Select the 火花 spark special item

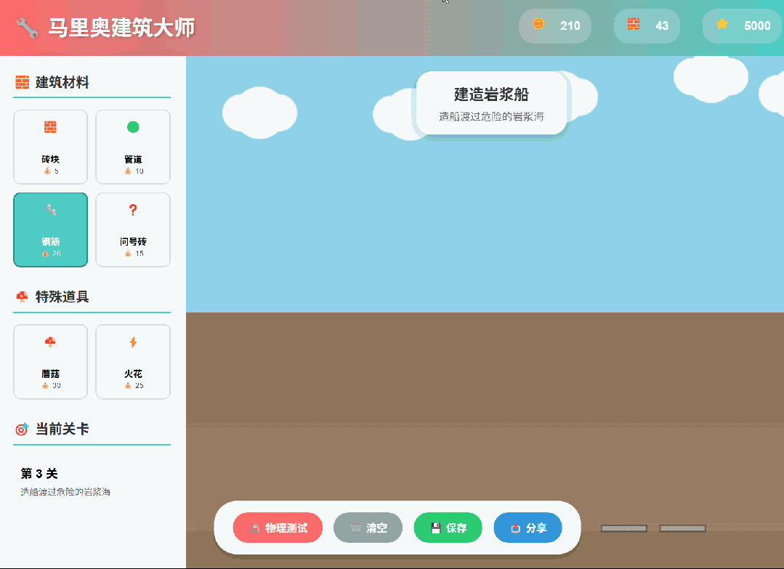pos(133,362)
